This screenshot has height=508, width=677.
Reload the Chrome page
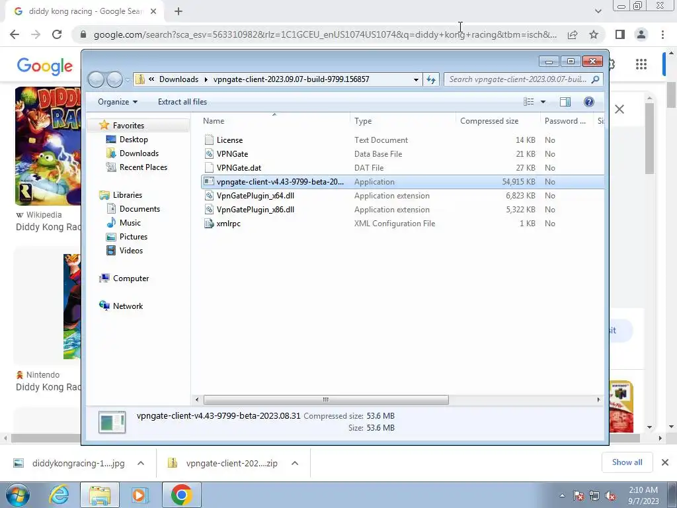tap(57, 34)
